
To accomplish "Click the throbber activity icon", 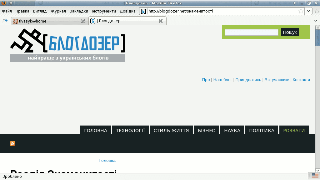I will [x=317, y=11].
